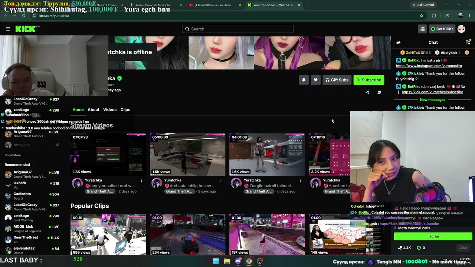The height and width of the screenshot is (267, 475).
Task: Click the I agree chat rules button
Action: 433,236
